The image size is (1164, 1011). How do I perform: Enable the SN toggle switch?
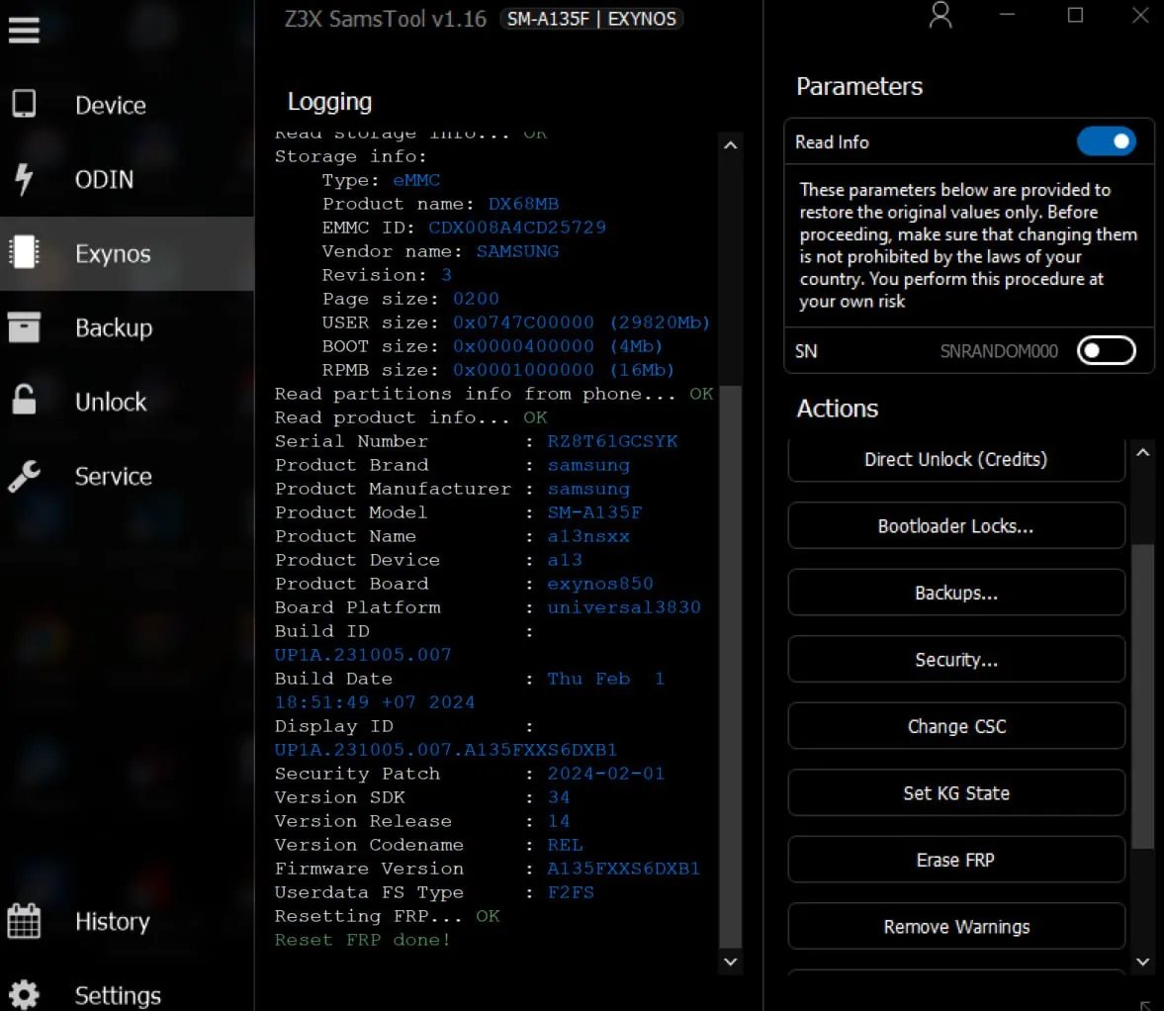1107,350
